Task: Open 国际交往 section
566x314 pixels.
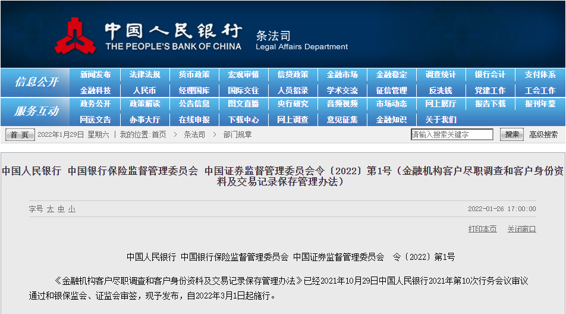Action: pyautogui.click(x=243, y=90)
